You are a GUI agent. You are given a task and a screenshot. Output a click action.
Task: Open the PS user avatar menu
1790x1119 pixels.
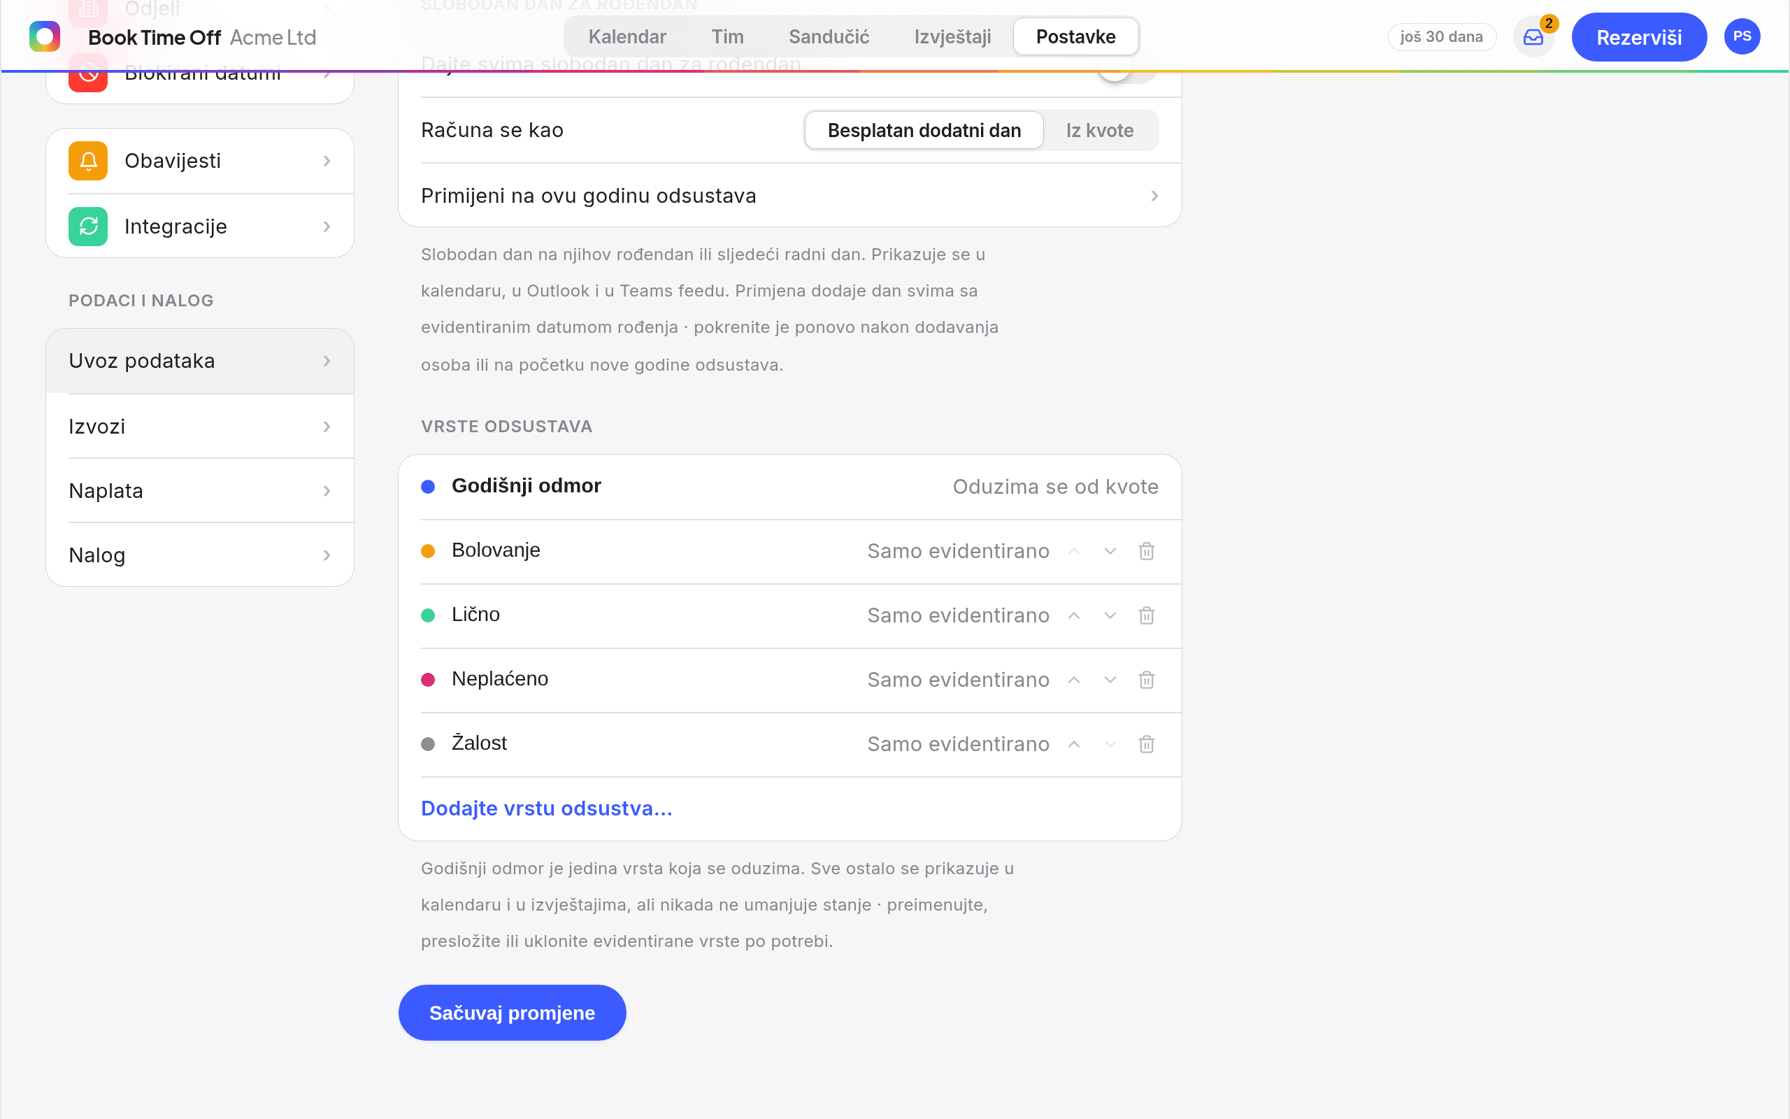1742,36
